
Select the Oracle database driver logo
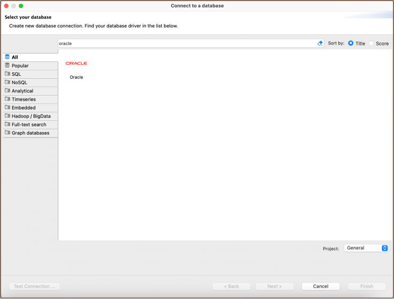click(76, 63)
